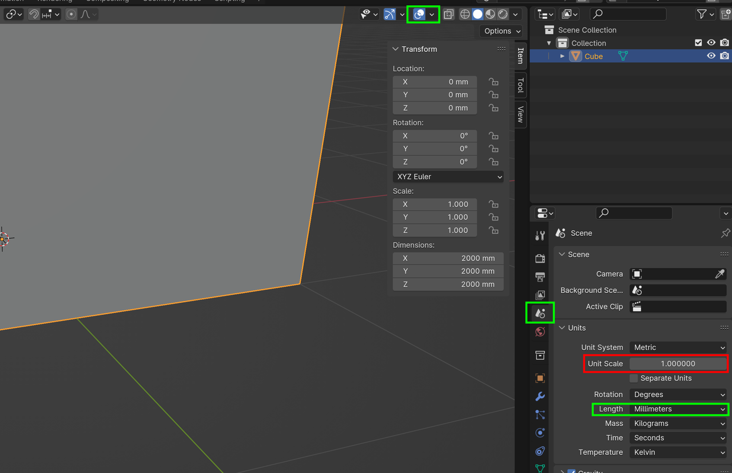732x473 pixels.
Task: Switch to the Tool sidebar tab
Action: 520,86
